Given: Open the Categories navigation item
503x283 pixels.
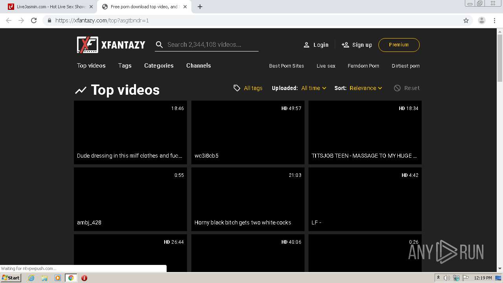Looking at the screenshot, I should pyautogui.click(x=159, y=66).
